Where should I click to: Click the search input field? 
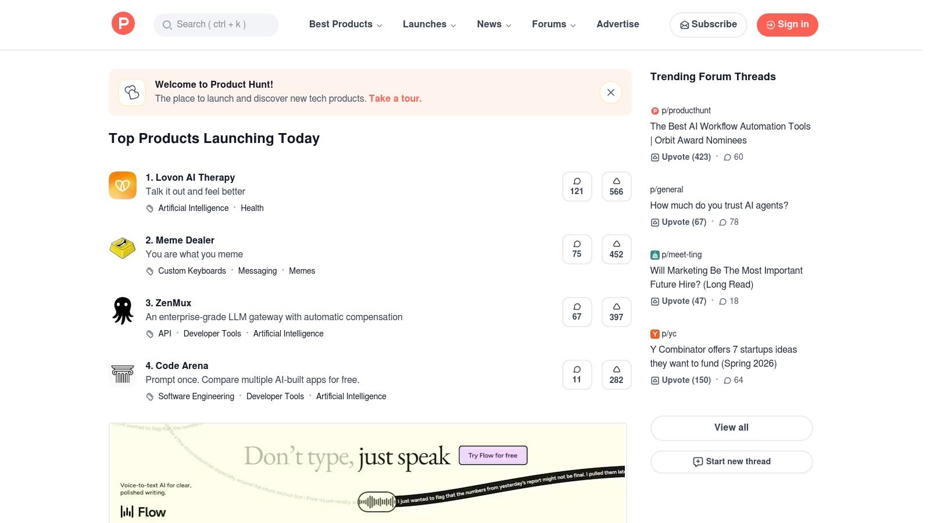(216, 24)
